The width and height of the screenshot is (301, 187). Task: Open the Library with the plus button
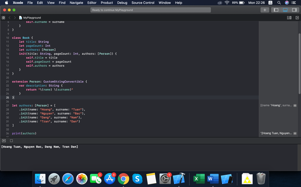click(x=265, y=10)
